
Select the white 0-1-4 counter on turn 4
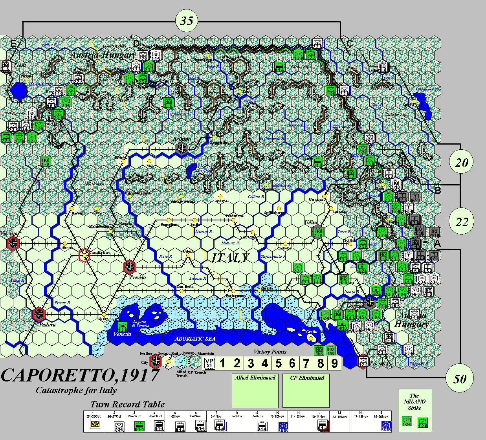[x=159, y=426]
